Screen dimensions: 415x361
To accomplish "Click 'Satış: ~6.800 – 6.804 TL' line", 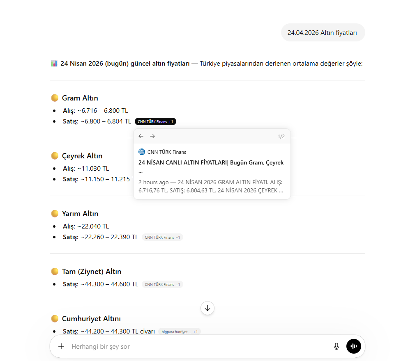I will point(97,121).
